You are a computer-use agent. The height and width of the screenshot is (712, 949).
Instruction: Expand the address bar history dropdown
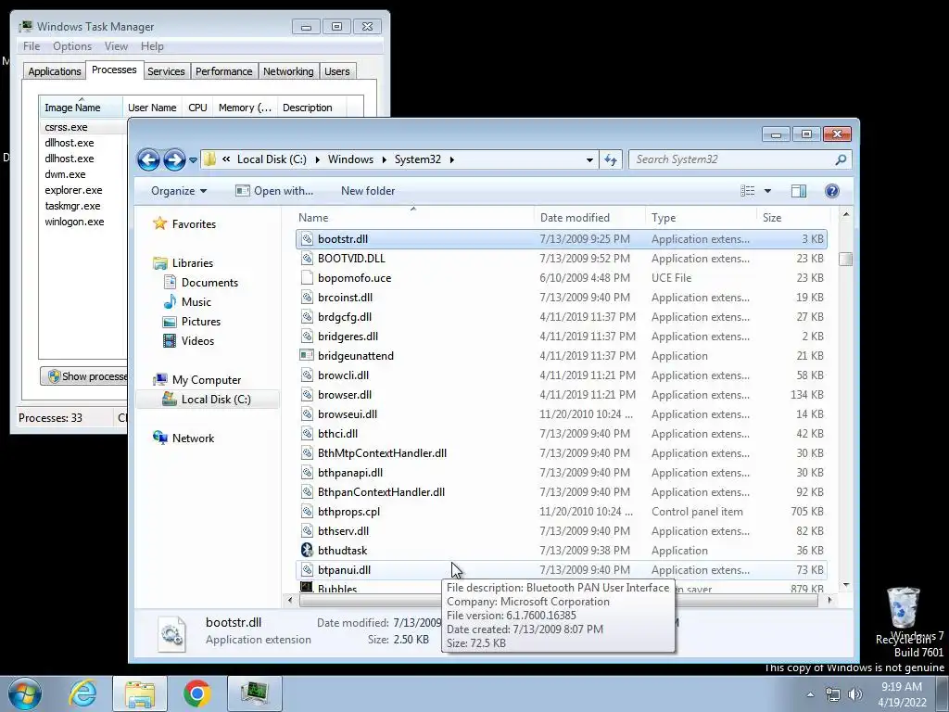pos(589,159)
